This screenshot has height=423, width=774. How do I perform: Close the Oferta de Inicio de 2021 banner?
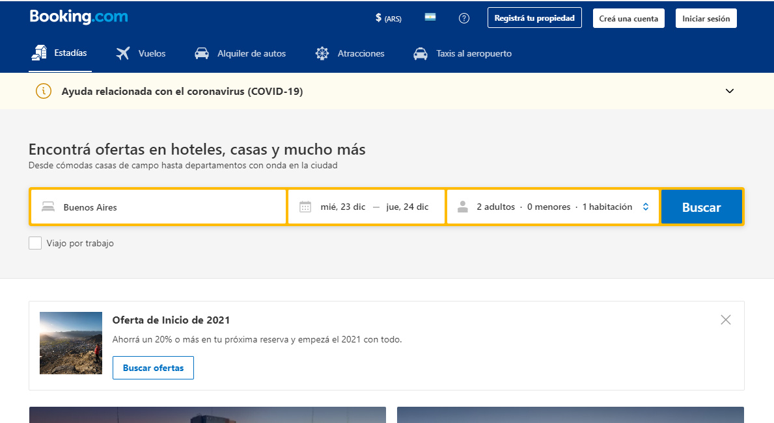[x=726, y=320]
